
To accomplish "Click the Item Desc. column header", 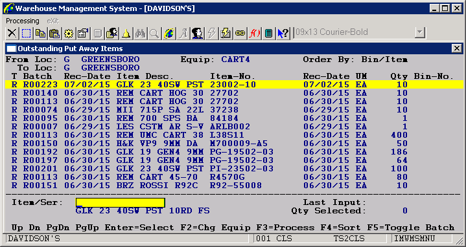I will 145,76.
